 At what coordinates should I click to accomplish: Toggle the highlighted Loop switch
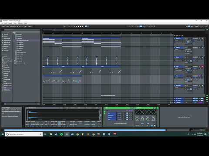(x=141, y=26)
